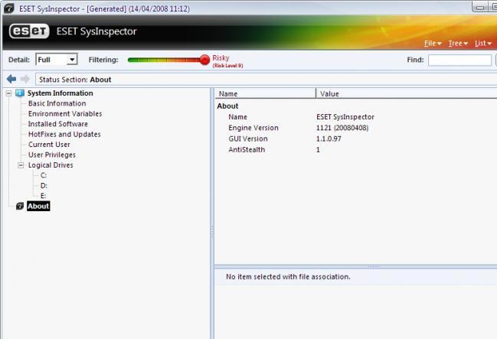Click inside the Find search field
Viewport: 497px width, 339px height.
click(459, 60)
